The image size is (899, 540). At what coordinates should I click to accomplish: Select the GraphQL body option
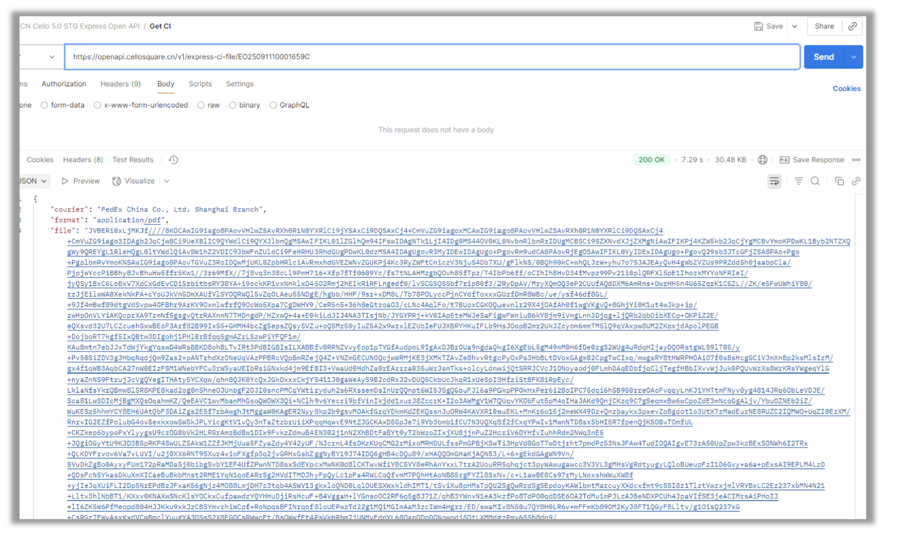(273, 105)
